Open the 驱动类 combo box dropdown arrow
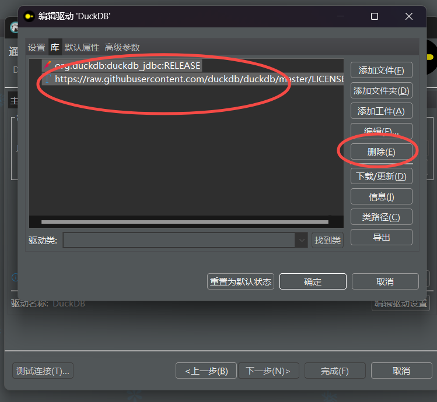 coord(302,240)
